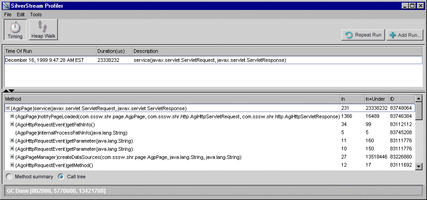Image resolution: width=427 pixels, height=200 pixels.
Task: Click the ID value 83748064
Action: pos(401,108)
